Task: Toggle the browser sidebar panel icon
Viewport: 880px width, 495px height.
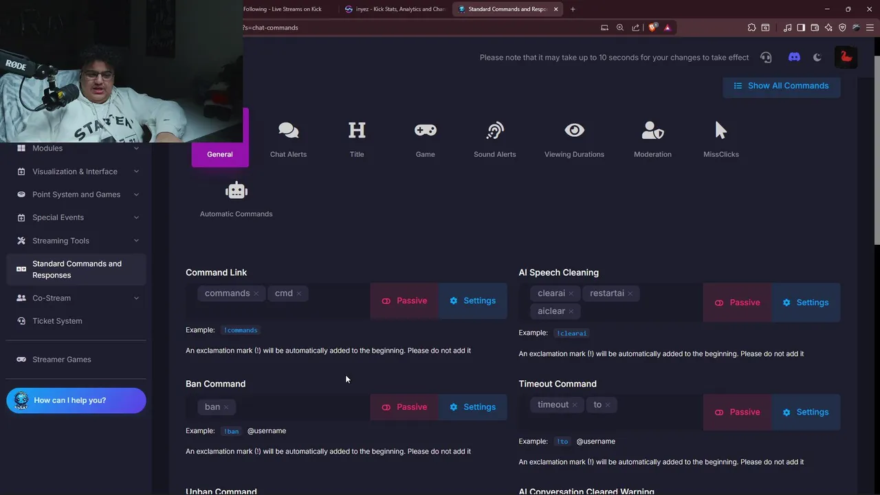Action: click(801, 27)
